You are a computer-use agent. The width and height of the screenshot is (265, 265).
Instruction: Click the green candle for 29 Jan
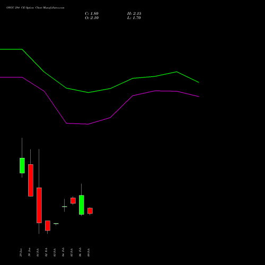pyautogui.click(x=22, y=165)
